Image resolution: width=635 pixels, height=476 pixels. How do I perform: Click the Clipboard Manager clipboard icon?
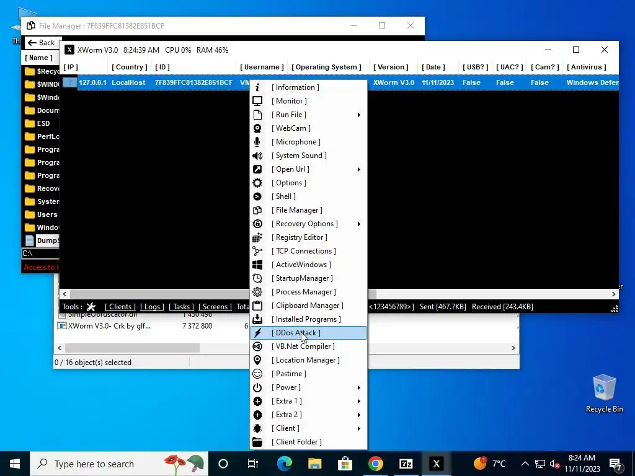pyautogui.click(x=257, y=306)
